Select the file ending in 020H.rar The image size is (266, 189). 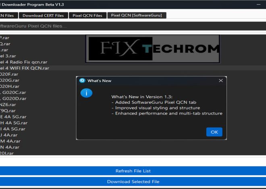click(x=10, y=86)
